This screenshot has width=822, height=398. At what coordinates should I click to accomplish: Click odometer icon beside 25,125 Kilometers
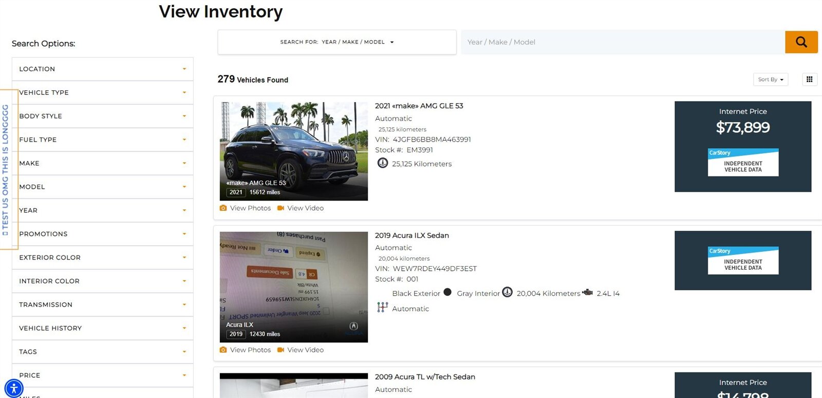click(383, 163)
